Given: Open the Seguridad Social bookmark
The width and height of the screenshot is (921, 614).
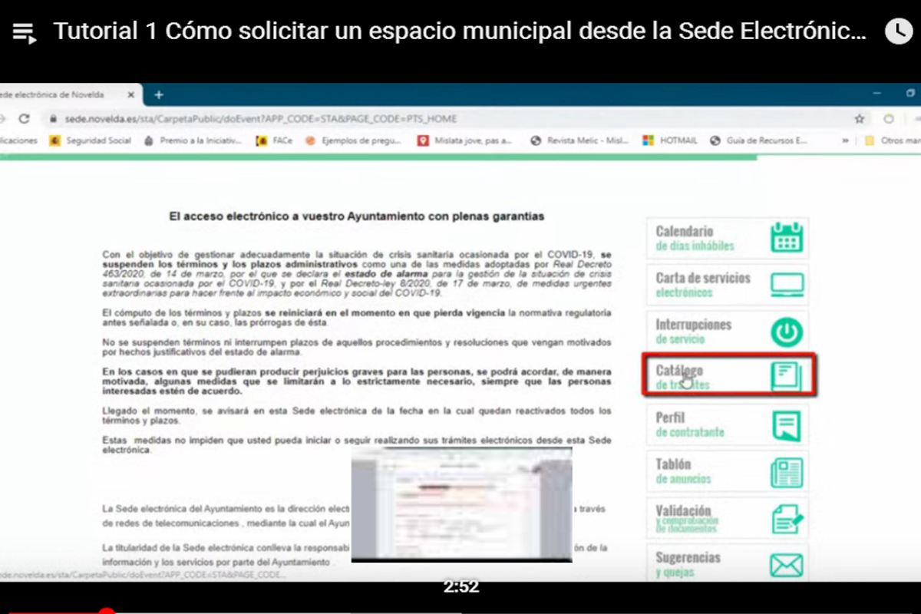Looking at the screenshot, I should tap(91, 140).
